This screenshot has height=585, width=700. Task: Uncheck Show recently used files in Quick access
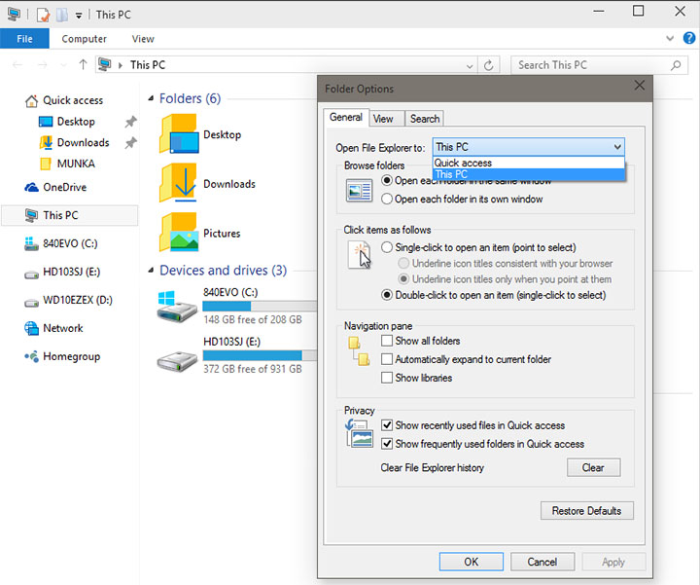pyautogui.click(x=387, y=425)
